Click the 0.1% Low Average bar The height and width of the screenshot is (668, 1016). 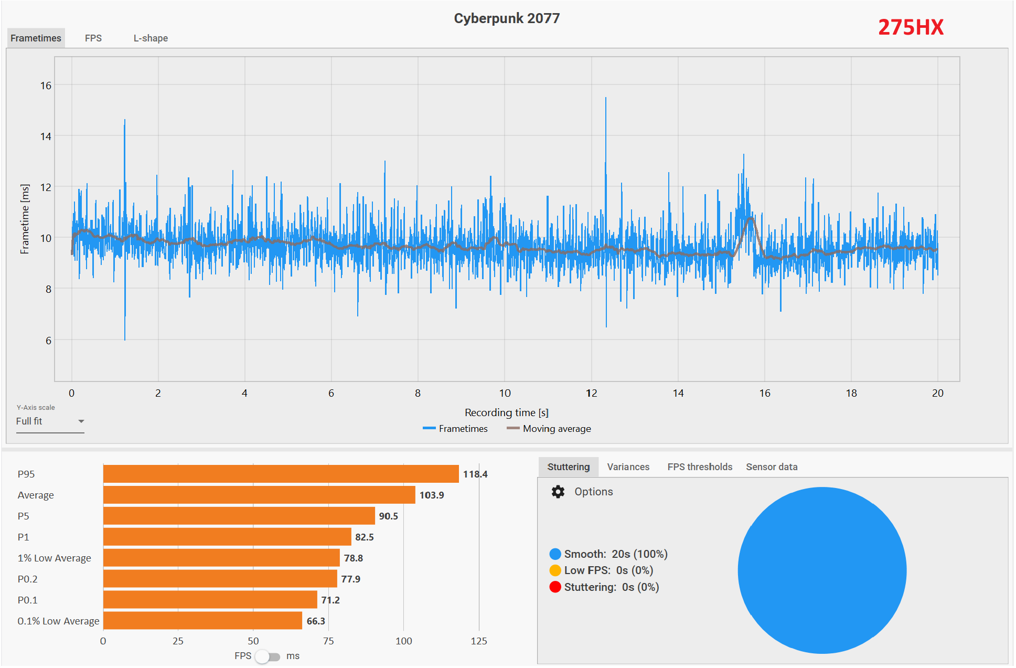[202, 621]
